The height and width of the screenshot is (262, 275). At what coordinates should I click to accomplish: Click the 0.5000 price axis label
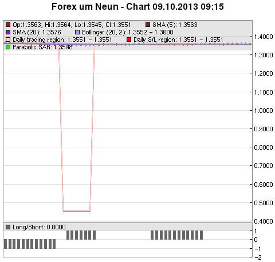(264, 203)
